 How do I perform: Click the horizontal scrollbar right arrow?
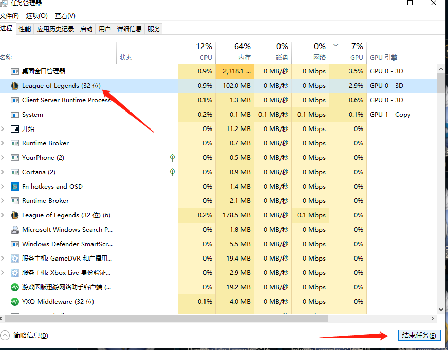pos(433,318)
